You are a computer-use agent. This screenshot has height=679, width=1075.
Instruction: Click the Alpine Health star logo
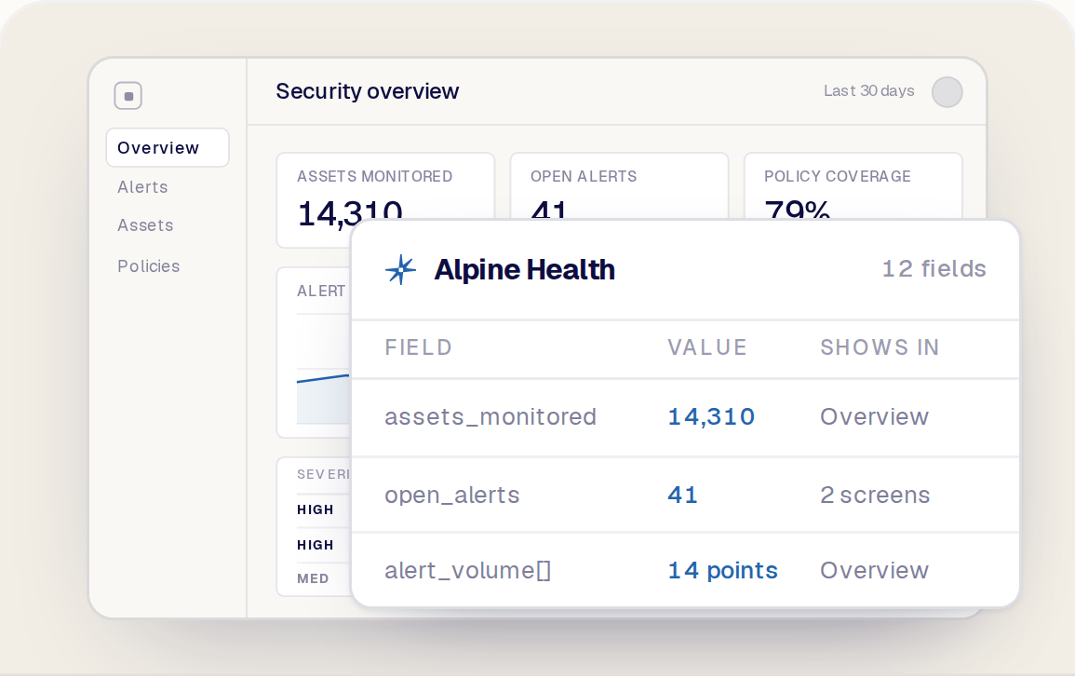tap(401, 269)
